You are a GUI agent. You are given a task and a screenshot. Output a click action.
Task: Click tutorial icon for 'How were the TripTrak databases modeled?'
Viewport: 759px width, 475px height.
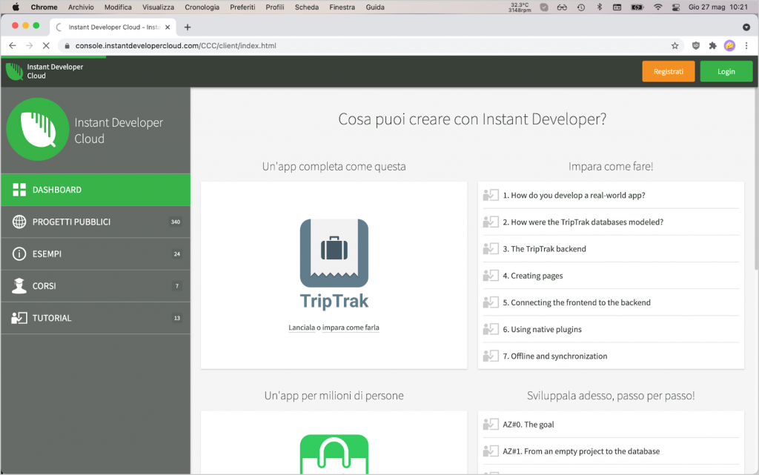[x=491, y=222]
